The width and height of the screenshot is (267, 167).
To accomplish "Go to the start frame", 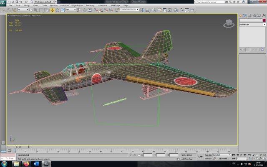I will click(234, 155).
